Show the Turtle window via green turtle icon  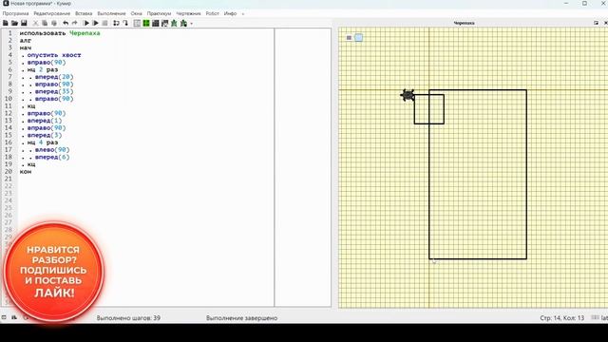click(174, 23)
